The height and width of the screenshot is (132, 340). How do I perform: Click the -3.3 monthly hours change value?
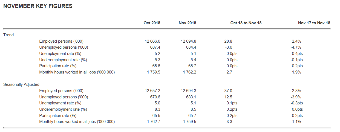228,122
